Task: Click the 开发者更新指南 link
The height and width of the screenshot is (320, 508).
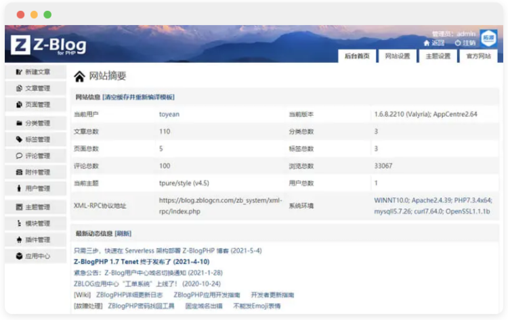Action: [272, 295]
